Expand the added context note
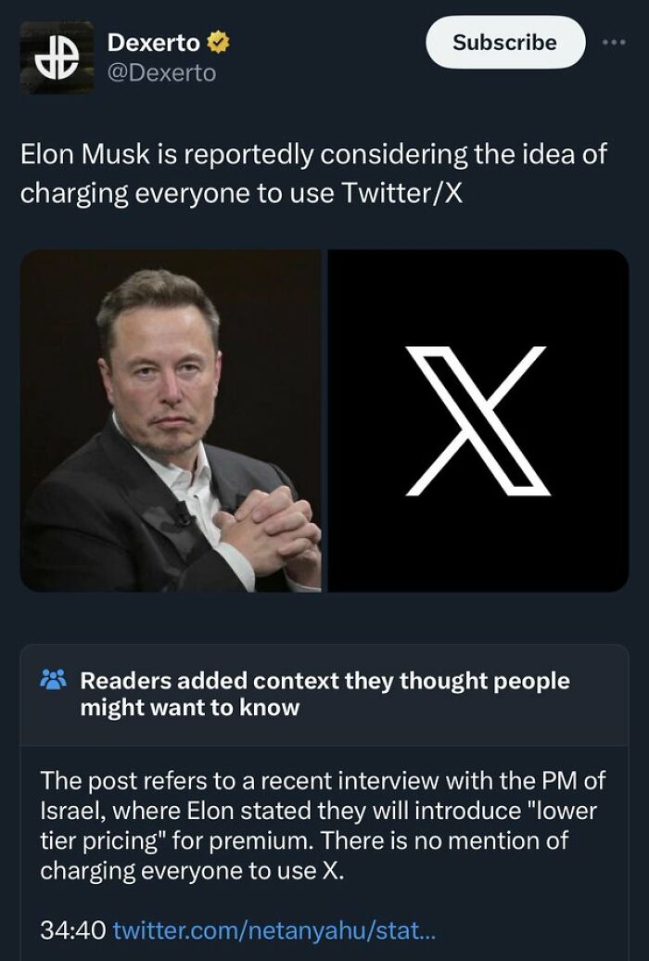The height and width of the screenshot is (961, 649). click(x=324, y=816)
